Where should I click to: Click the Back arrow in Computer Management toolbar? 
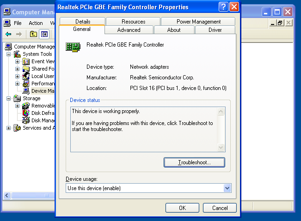point(8,34)
